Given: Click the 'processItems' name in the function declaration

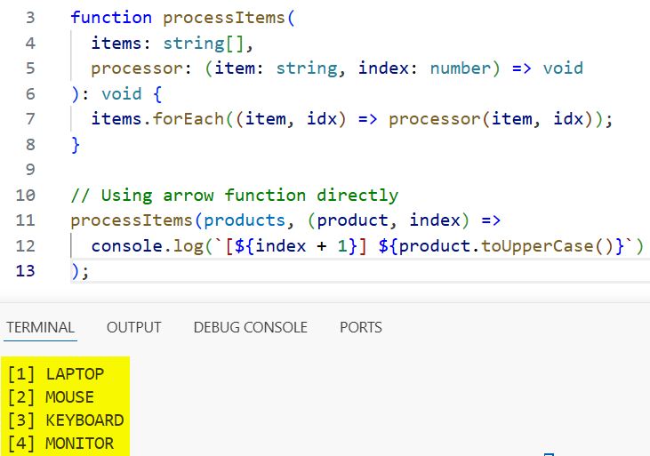Looking at the screenshot, I should 224,18.
